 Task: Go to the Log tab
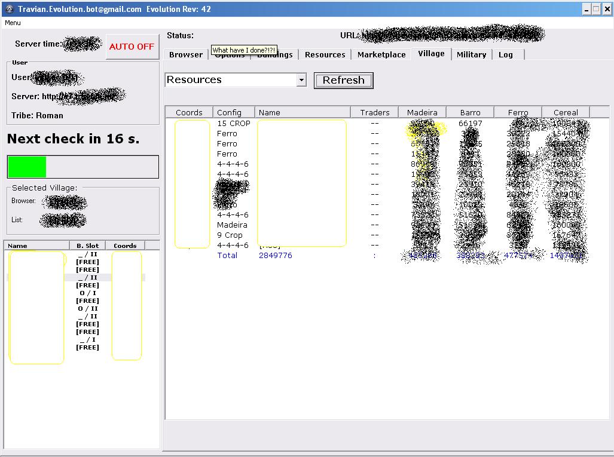coord(505,54)
